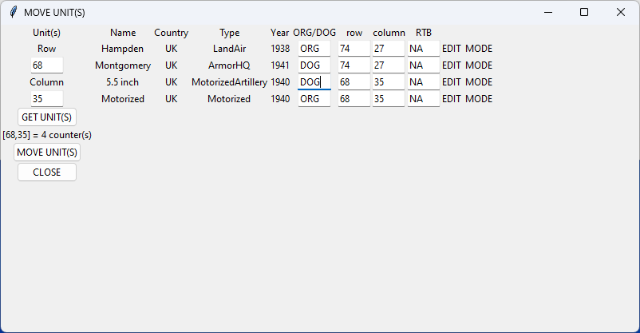Viewport: 640px width, 333px height.
Task: Edit row field for 5.5 inch unit
Action: coord(354,82)
